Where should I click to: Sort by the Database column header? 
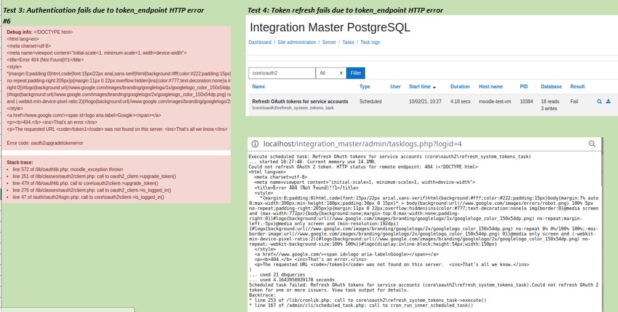[x=551, y=87]
